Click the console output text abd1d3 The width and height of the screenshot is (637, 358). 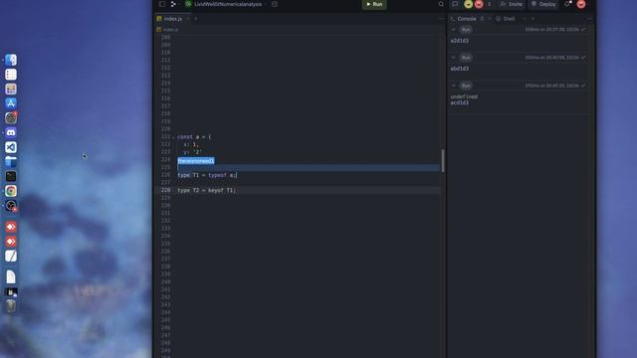click(x=460, y=69)
